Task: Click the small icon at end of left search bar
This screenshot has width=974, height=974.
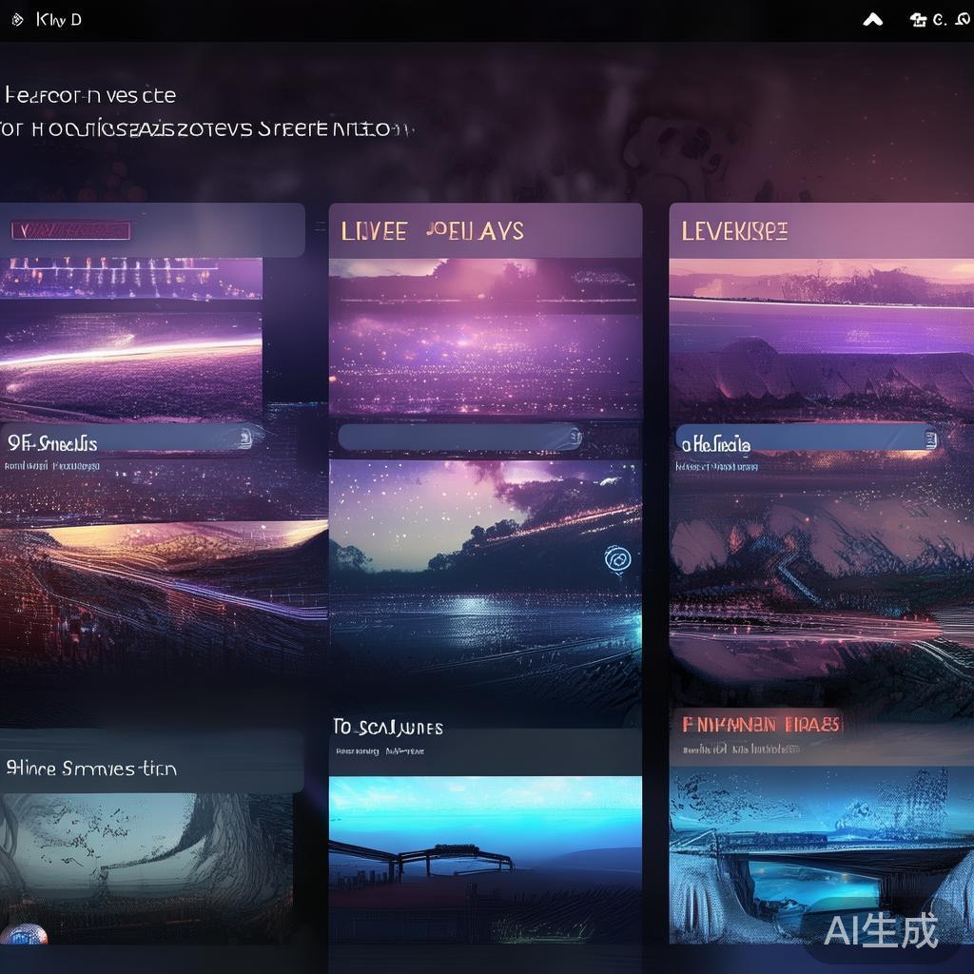Action: (x=244, y=438)
